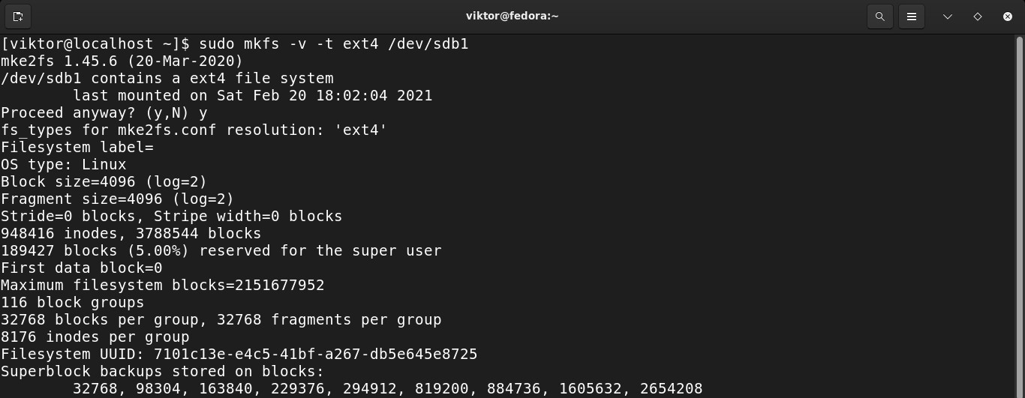Click the 'last mounted on' date line
Viewport: 1025px width, 398px height.
tap(252, 95)
